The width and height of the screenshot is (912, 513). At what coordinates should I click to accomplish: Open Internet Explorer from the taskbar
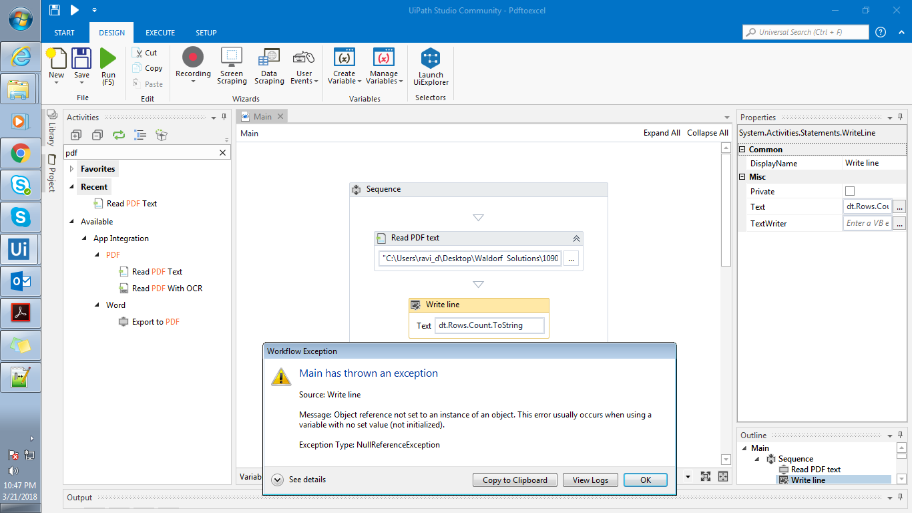coord(20,57)
